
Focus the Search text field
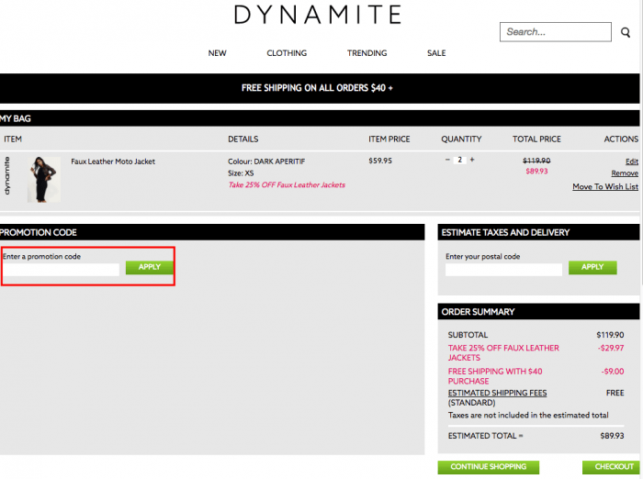pos(555,32)
